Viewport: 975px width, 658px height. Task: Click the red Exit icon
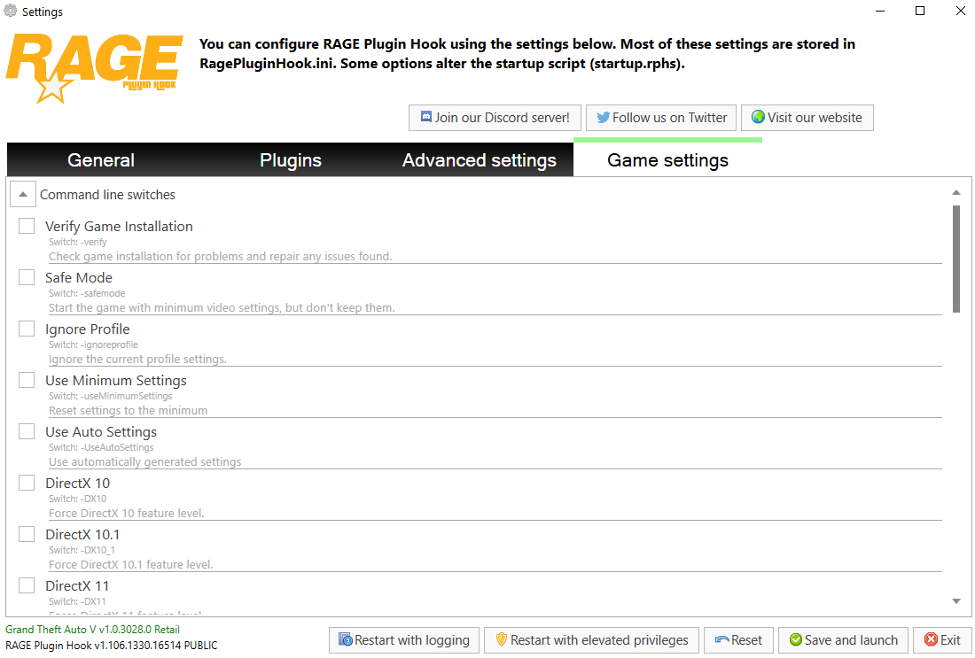click(931, 640)
